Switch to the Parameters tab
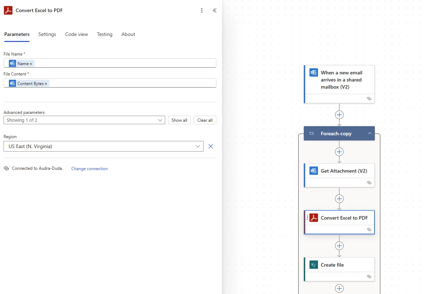 [x=17, y=34]
